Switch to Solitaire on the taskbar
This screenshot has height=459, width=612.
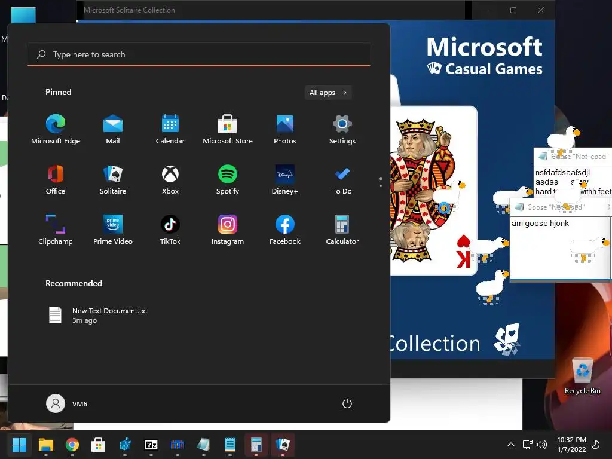[x=283, y=445]
